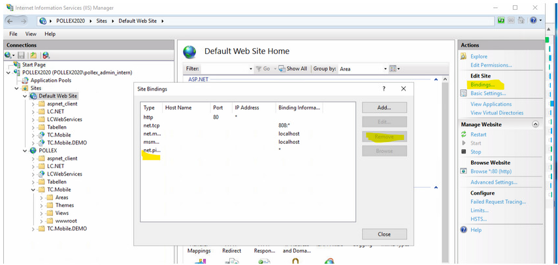Click the view mode icon beside Group by
This screenshot has height=265, width=558.
393,68
